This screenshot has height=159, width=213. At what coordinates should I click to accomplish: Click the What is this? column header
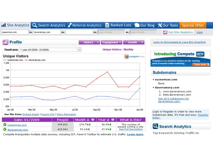pyautogui.click(x=131, y=120)
